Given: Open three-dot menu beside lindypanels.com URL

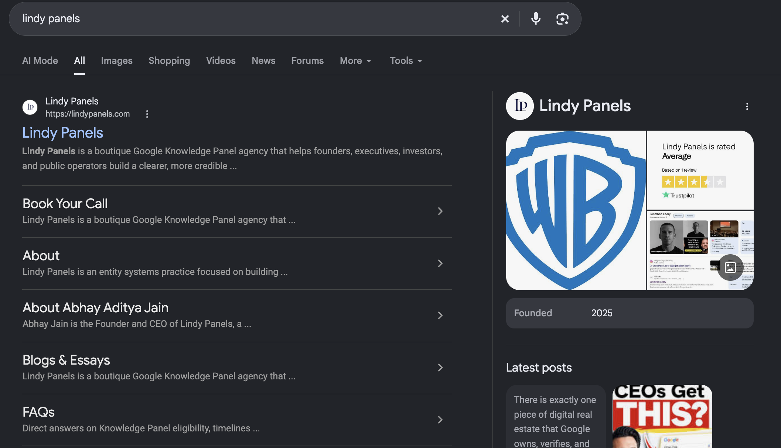Looking at the screenshot, I should coord(147,114).
